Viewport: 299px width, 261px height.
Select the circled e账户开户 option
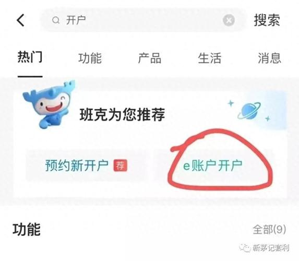pos(212,165)
